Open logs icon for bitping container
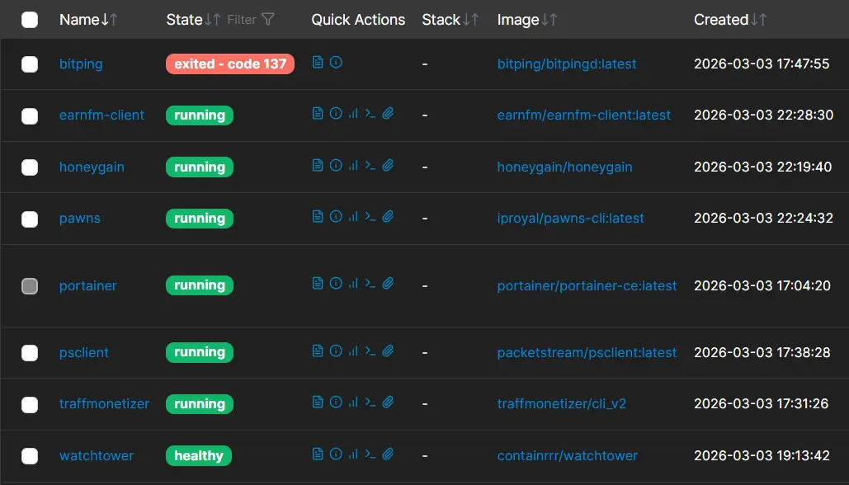Screen dimensions: 849x485 tap(318, 62)
